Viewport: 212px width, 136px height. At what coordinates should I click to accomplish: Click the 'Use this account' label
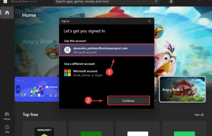coord(75,41)
